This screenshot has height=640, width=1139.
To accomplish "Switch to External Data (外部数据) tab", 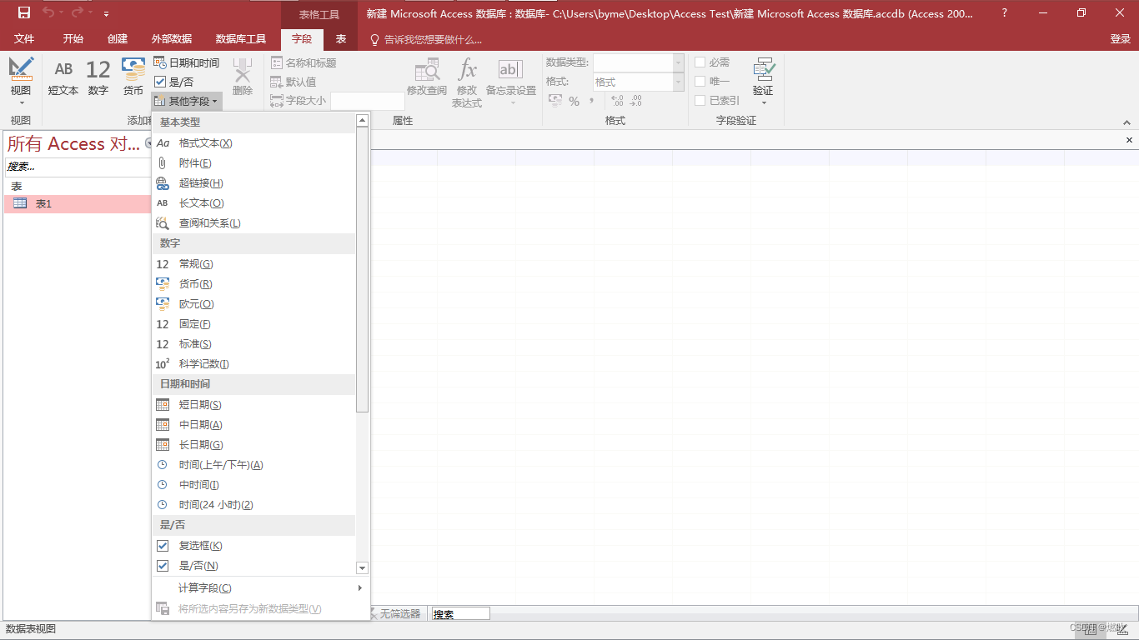I will [x=172, y=39].
